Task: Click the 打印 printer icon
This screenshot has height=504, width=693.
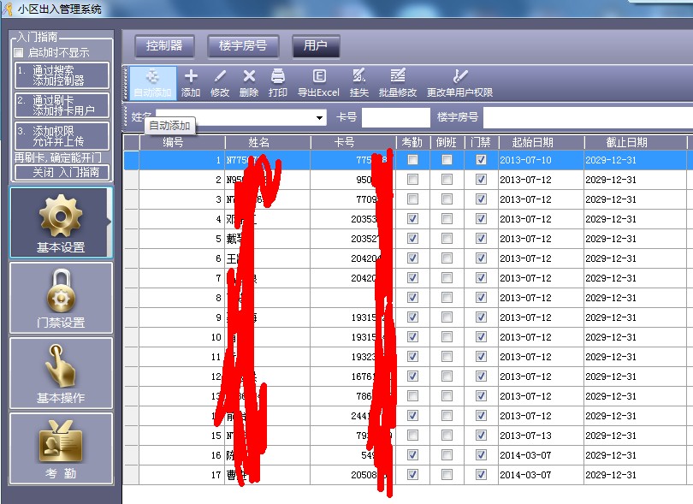Action: [277, 83]
